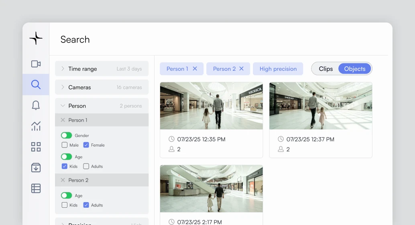Viewport: 415px width, 225px height.
Task: Expand the Cameras filter
Action: [102, 87]
